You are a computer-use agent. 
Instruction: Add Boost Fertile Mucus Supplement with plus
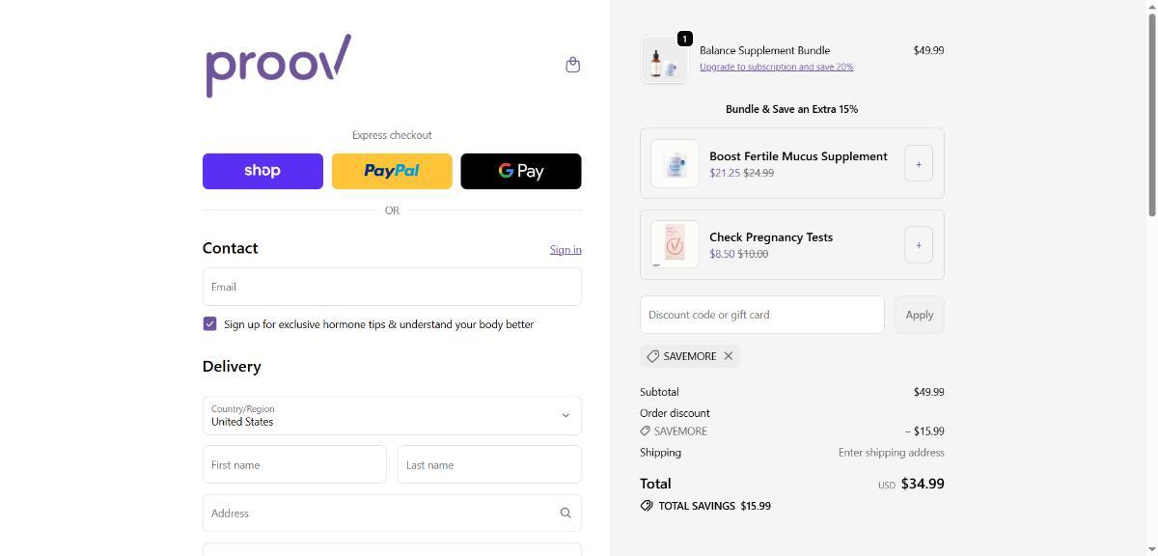(x=918, y=164)
